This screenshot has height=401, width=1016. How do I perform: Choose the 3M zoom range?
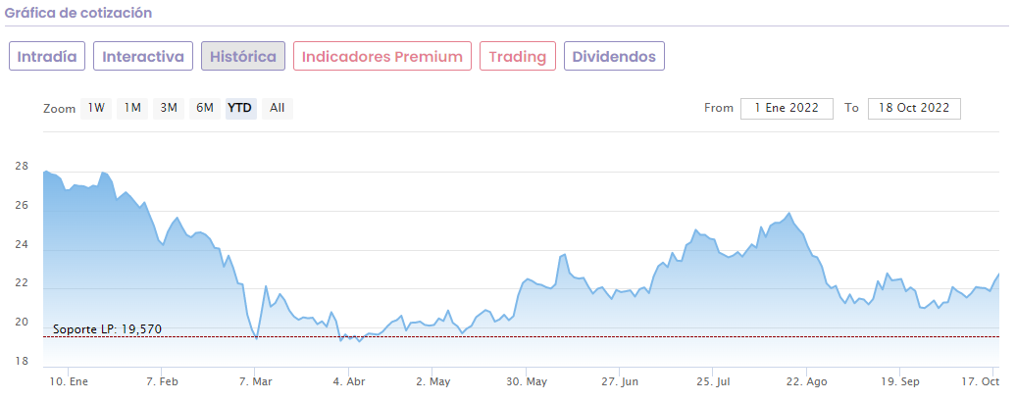pos(169,108)
